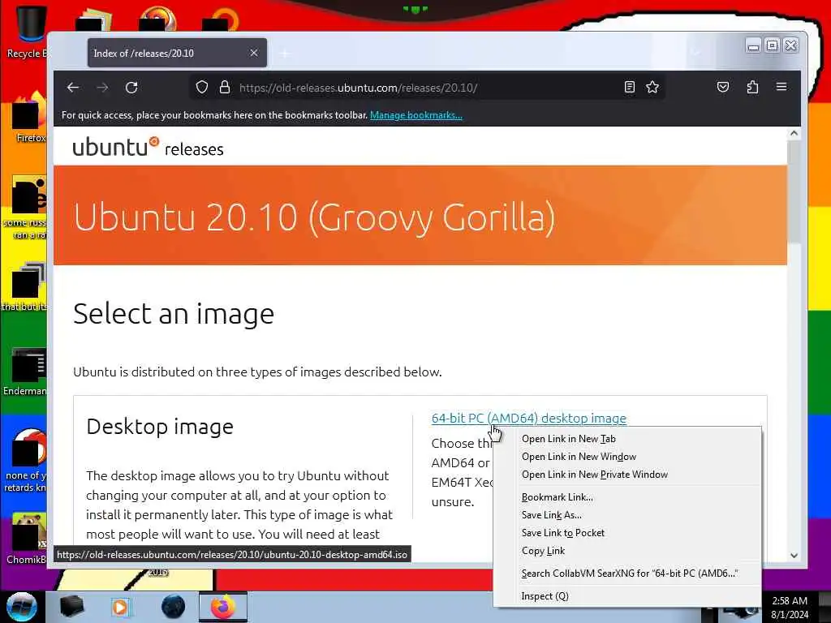Open the tracking protection shield icon
Image resolution: width=831 pixels, height=623 pixels.
pyautogui.click(x=202, y=88)
